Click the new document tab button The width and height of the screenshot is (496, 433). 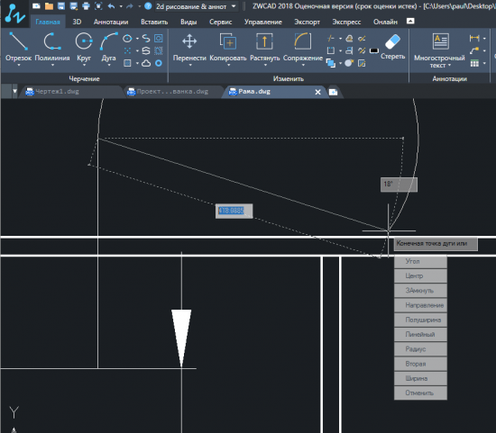click(333, 92)
